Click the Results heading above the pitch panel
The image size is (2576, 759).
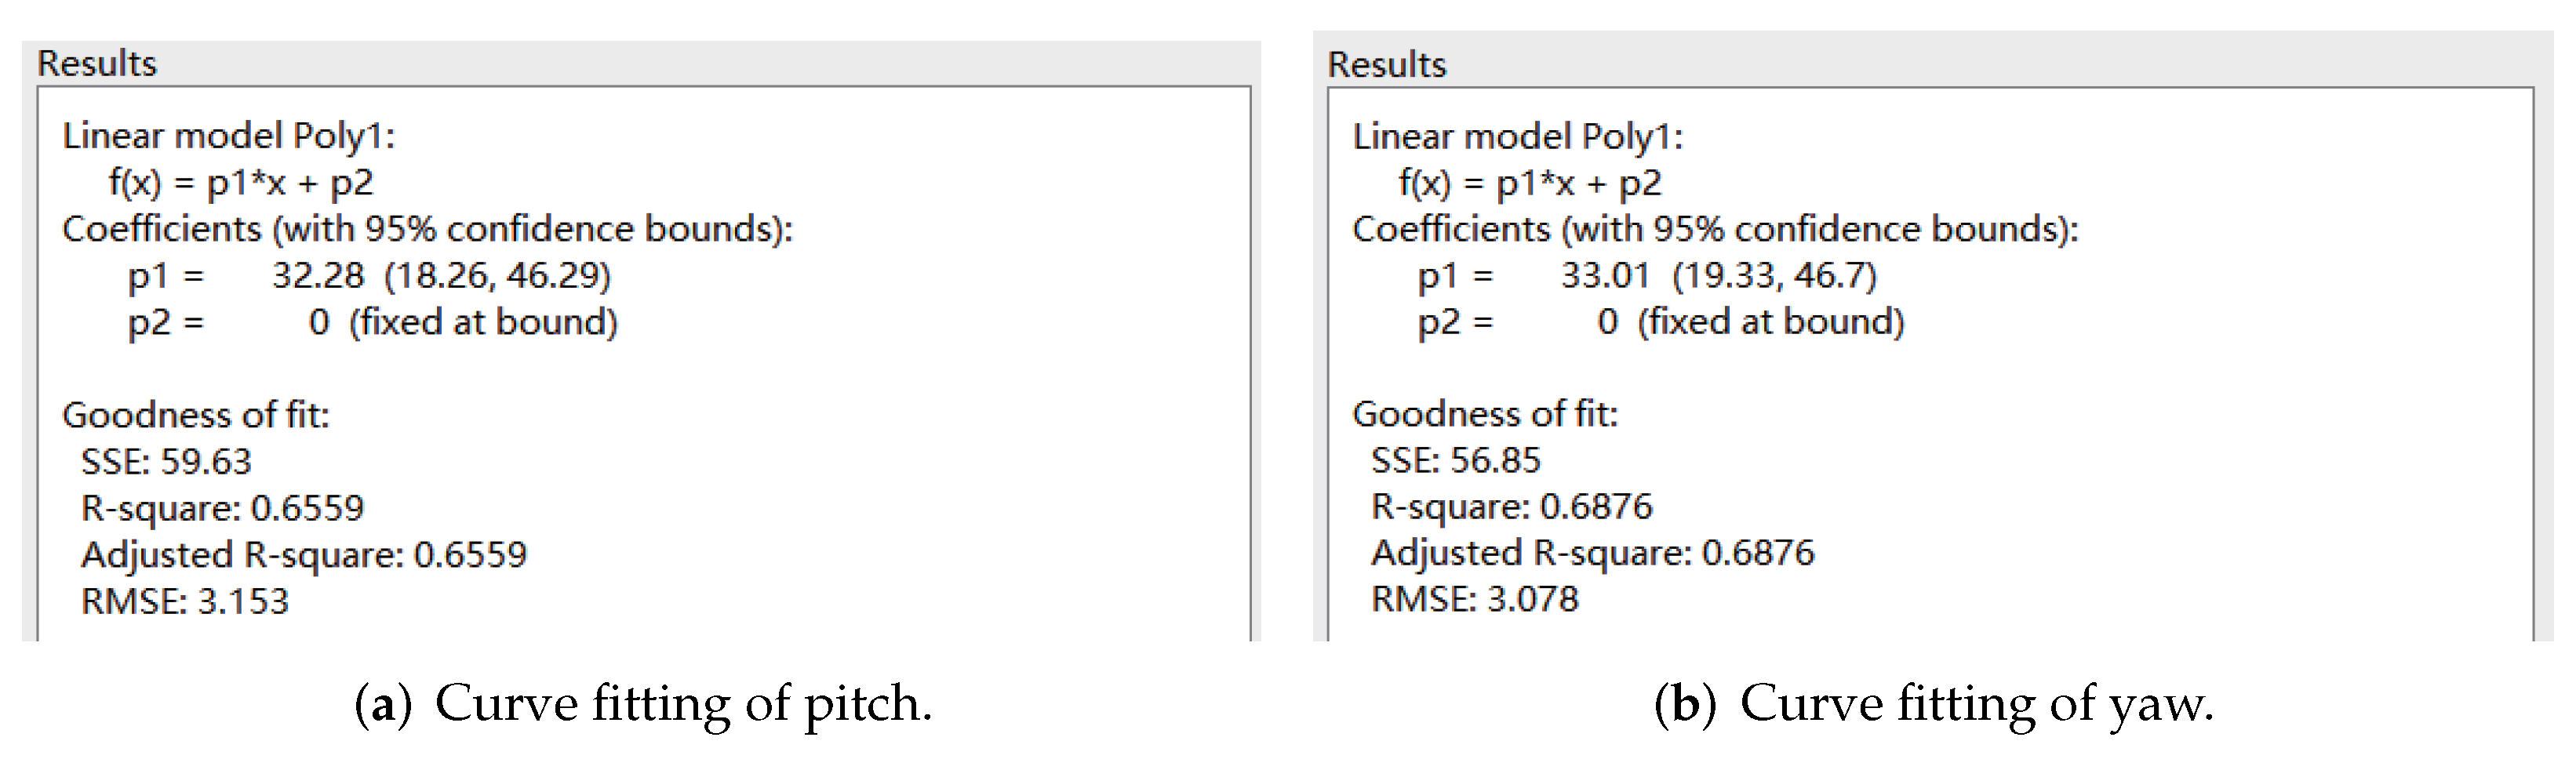[97, 63]
